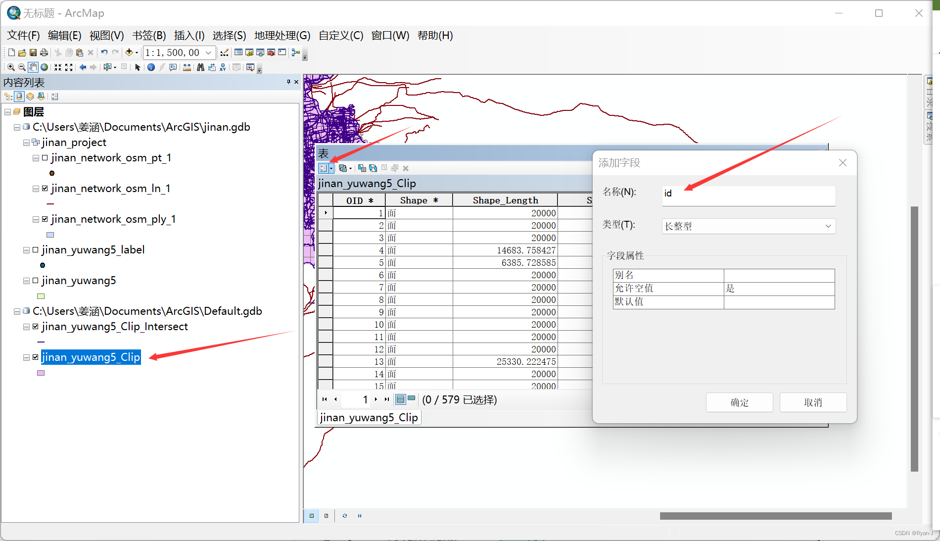Click the Save document icon
This screenshot has height=541, width=940.
(33, 52)
